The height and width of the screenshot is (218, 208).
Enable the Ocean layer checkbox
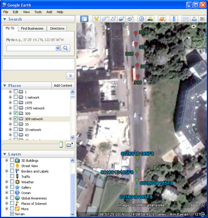coord(12,192)
